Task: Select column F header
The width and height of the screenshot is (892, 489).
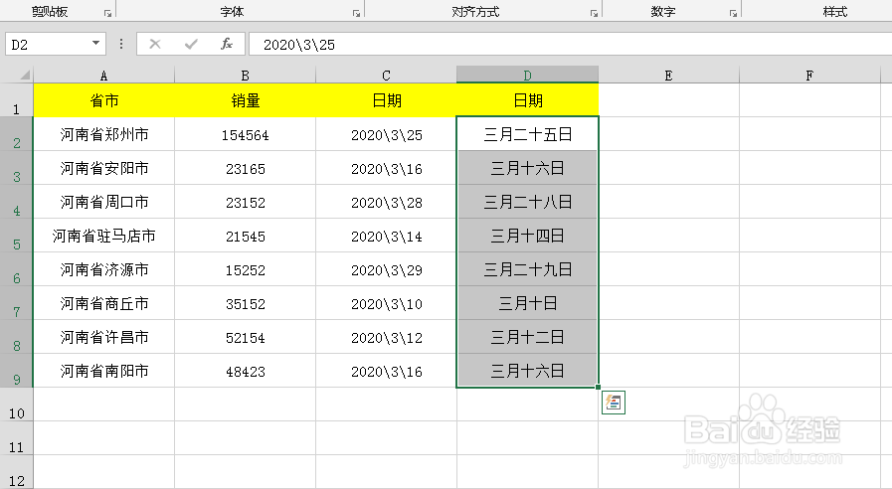Action: pyautogui.click(x=809, y=76)
